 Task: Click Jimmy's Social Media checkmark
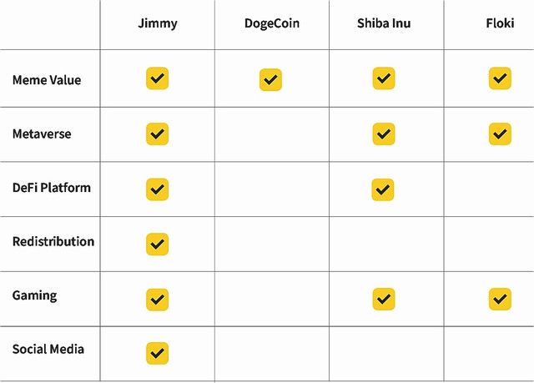pos(157,353)
